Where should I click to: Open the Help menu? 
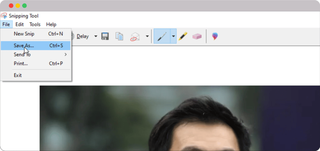(51, 24)
